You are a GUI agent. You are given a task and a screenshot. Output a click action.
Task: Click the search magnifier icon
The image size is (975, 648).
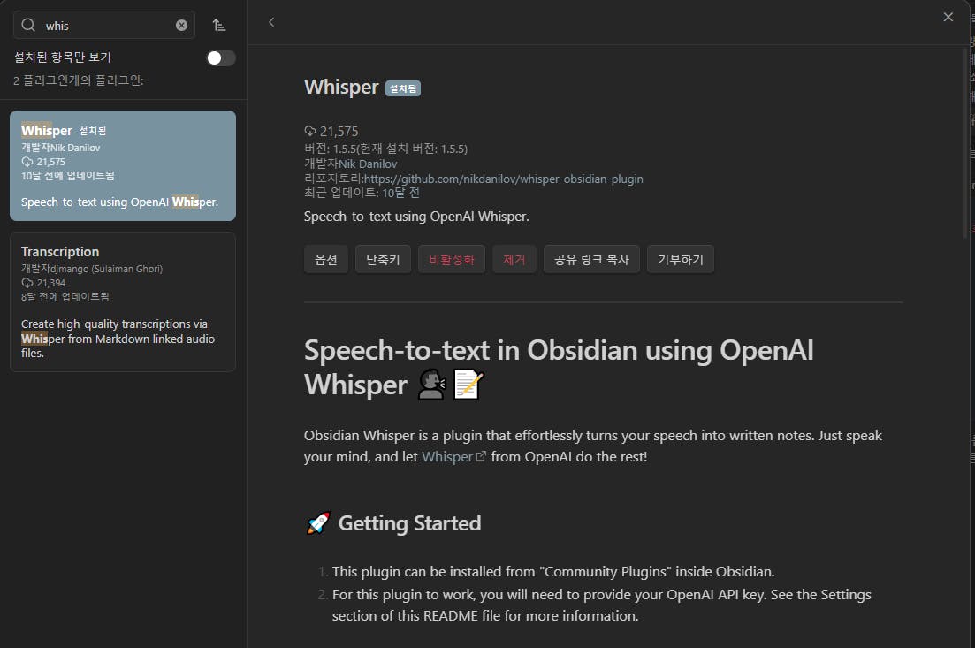28,25
